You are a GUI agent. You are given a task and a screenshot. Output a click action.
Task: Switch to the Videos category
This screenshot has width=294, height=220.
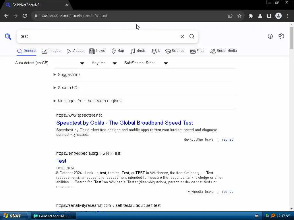(x=75, y=51)
